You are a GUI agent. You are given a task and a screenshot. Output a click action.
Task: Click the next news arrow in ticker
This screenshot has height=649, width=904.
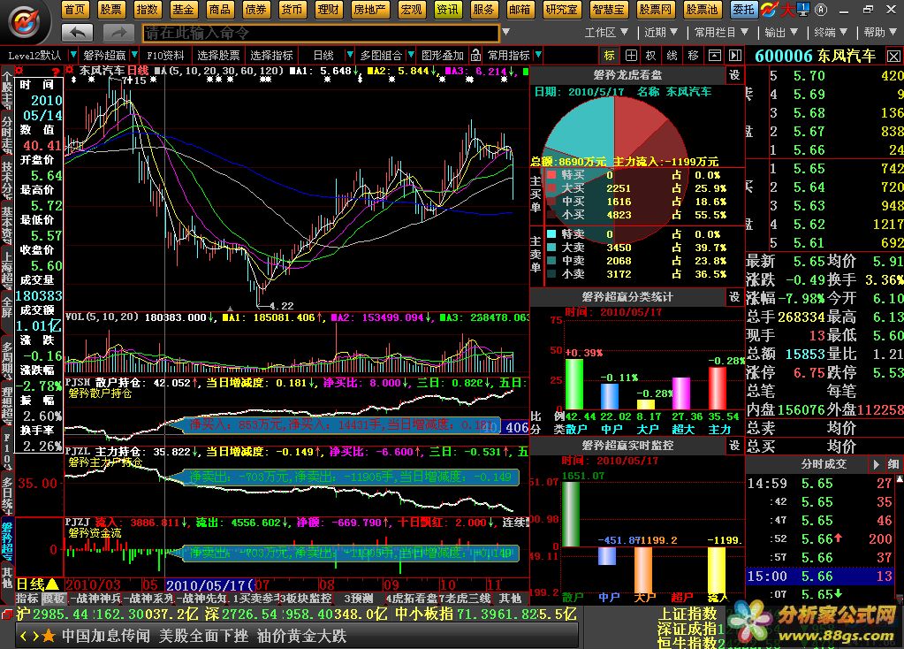[35, 636]
